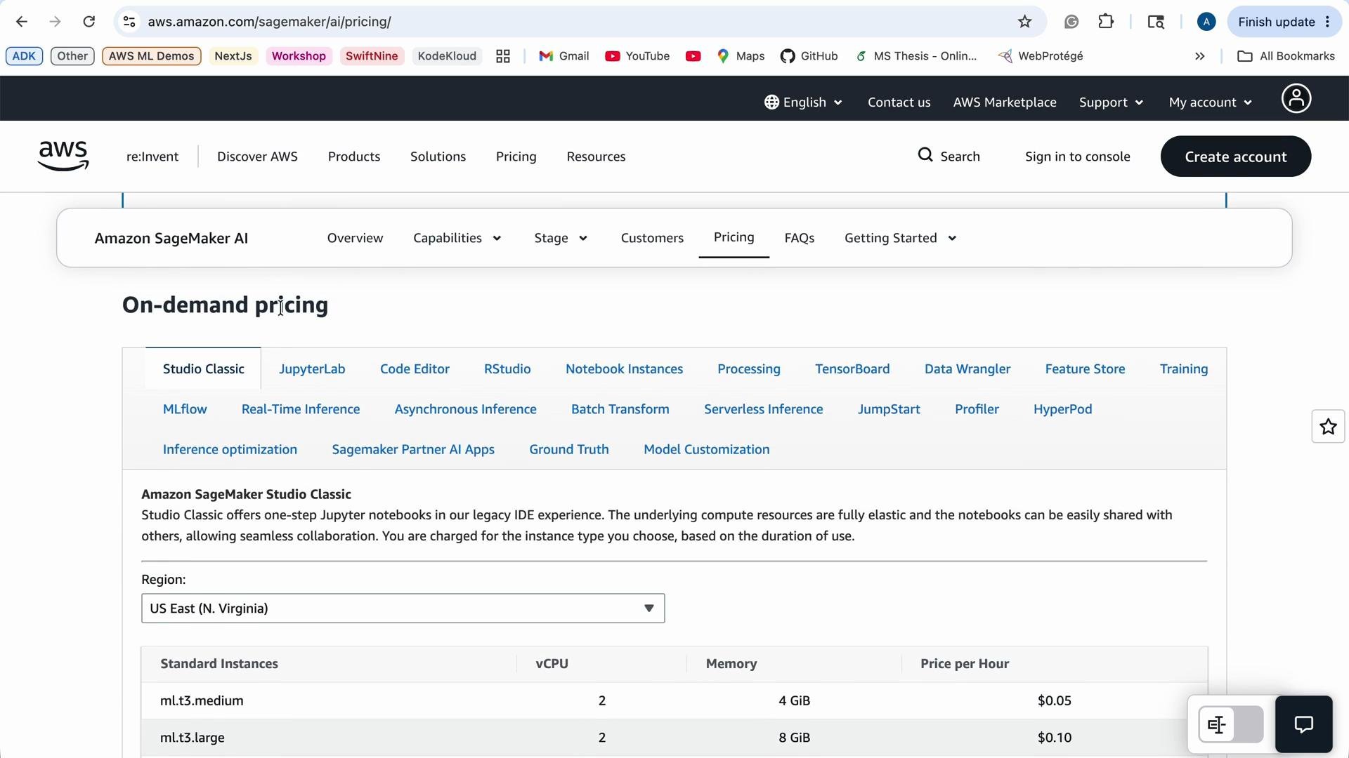Open the Sagemaker Partner AI Apps tab
This screenshot has width=1349, height=758.
tap(413, 450)
